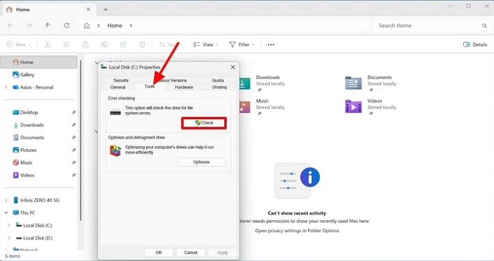The image size is (494, 261).
Task: Click the sidebar vertical scrollbar
Action: 81,140
